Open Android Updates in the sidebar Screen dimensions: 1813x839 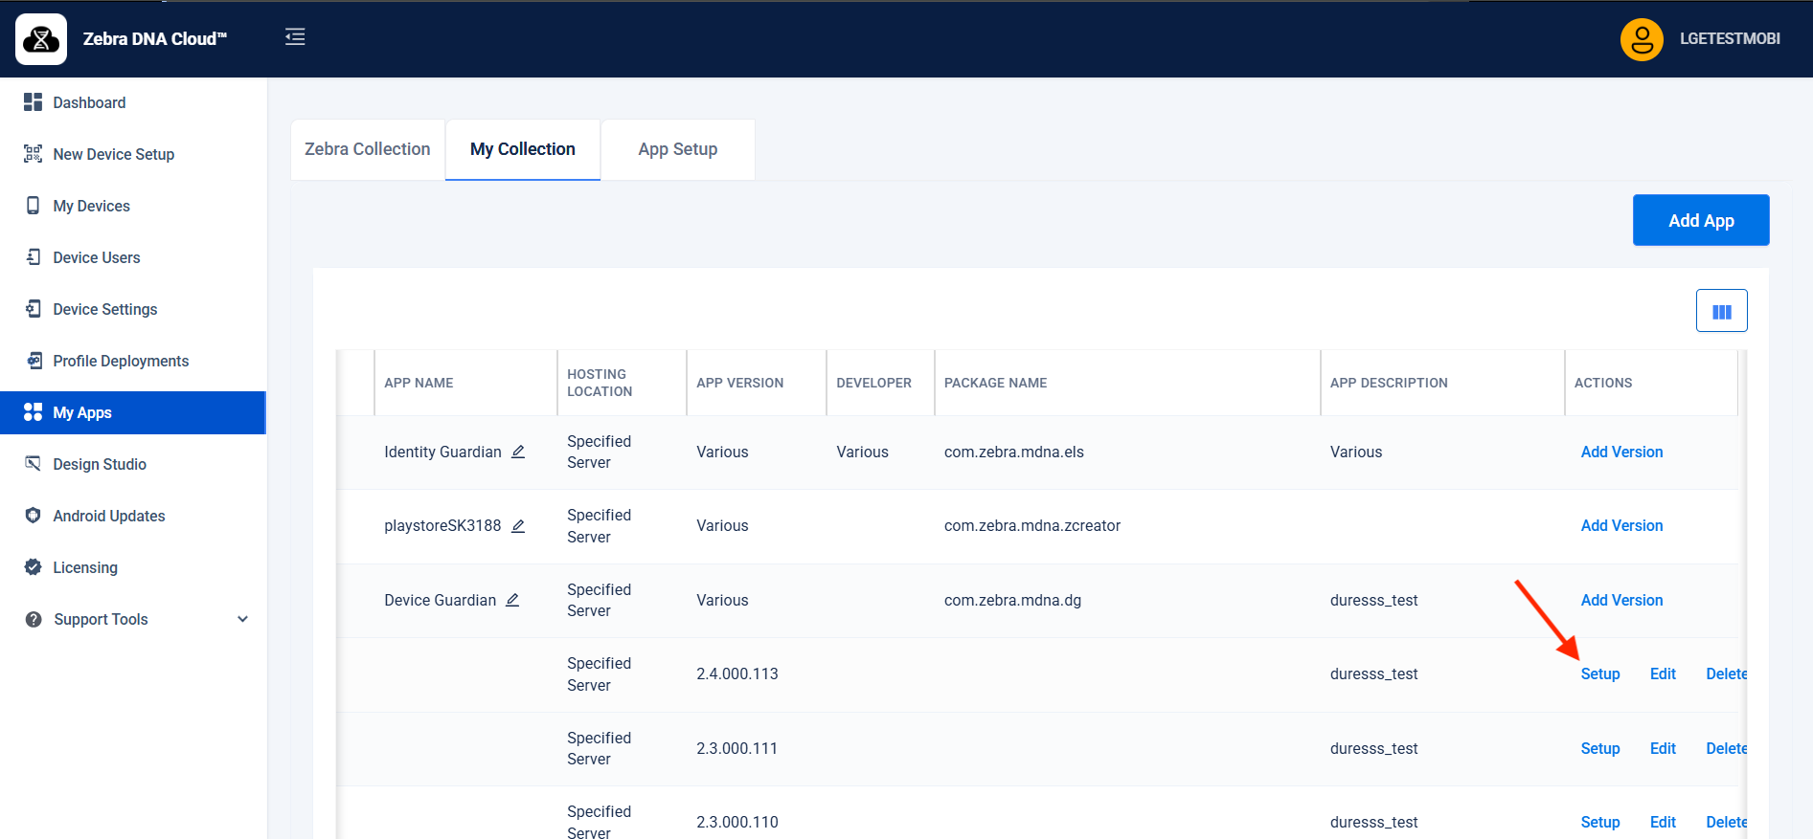108,516
